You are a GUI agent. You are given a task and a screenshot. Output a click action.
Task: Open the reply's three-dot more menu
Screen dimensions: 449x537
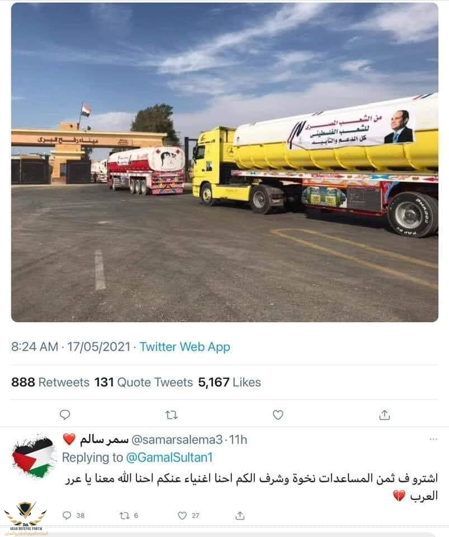(433, 439)
